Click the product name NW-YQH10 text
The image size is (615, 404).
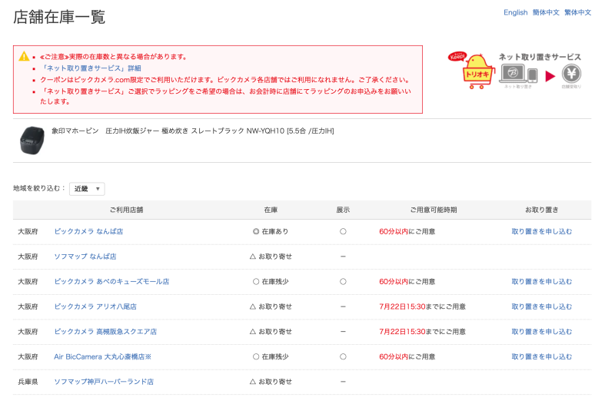coord(193,131)
